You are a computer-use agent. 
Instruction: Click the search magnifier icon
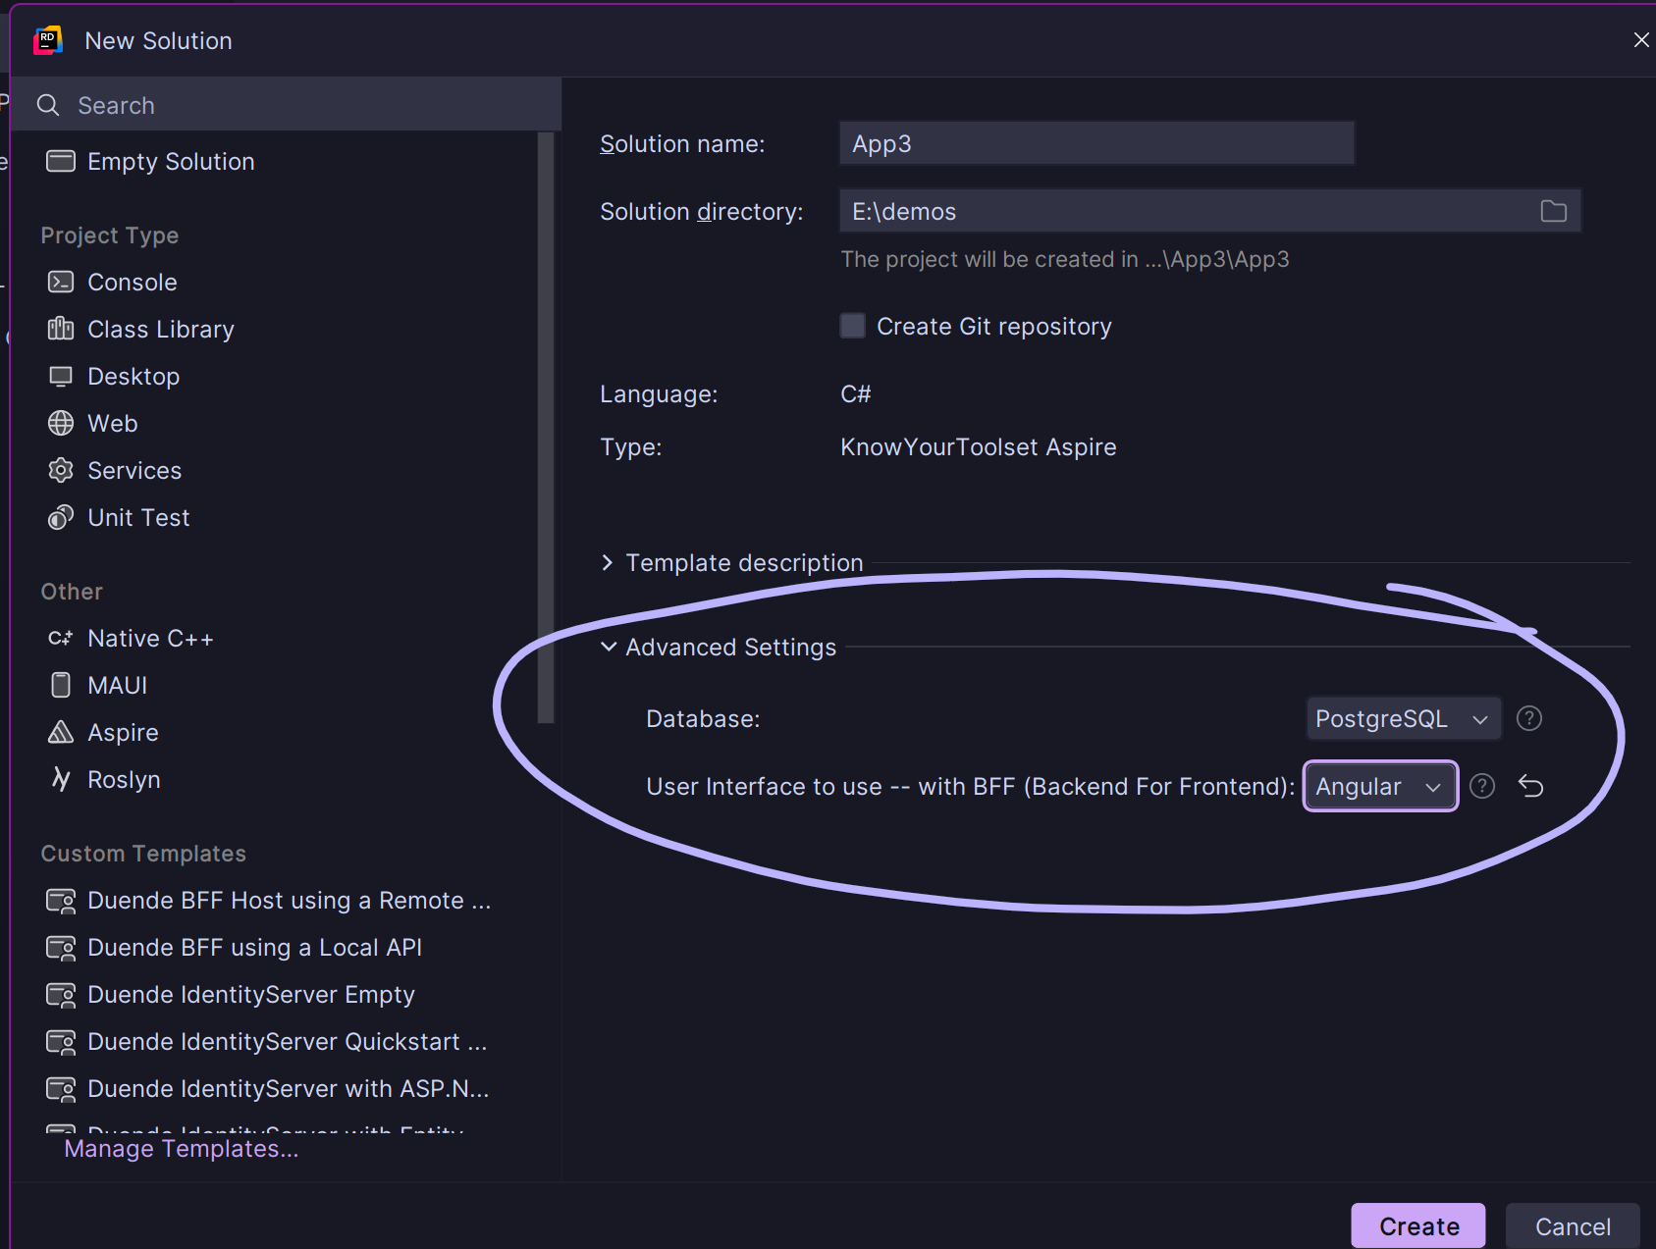coord(48,105)
